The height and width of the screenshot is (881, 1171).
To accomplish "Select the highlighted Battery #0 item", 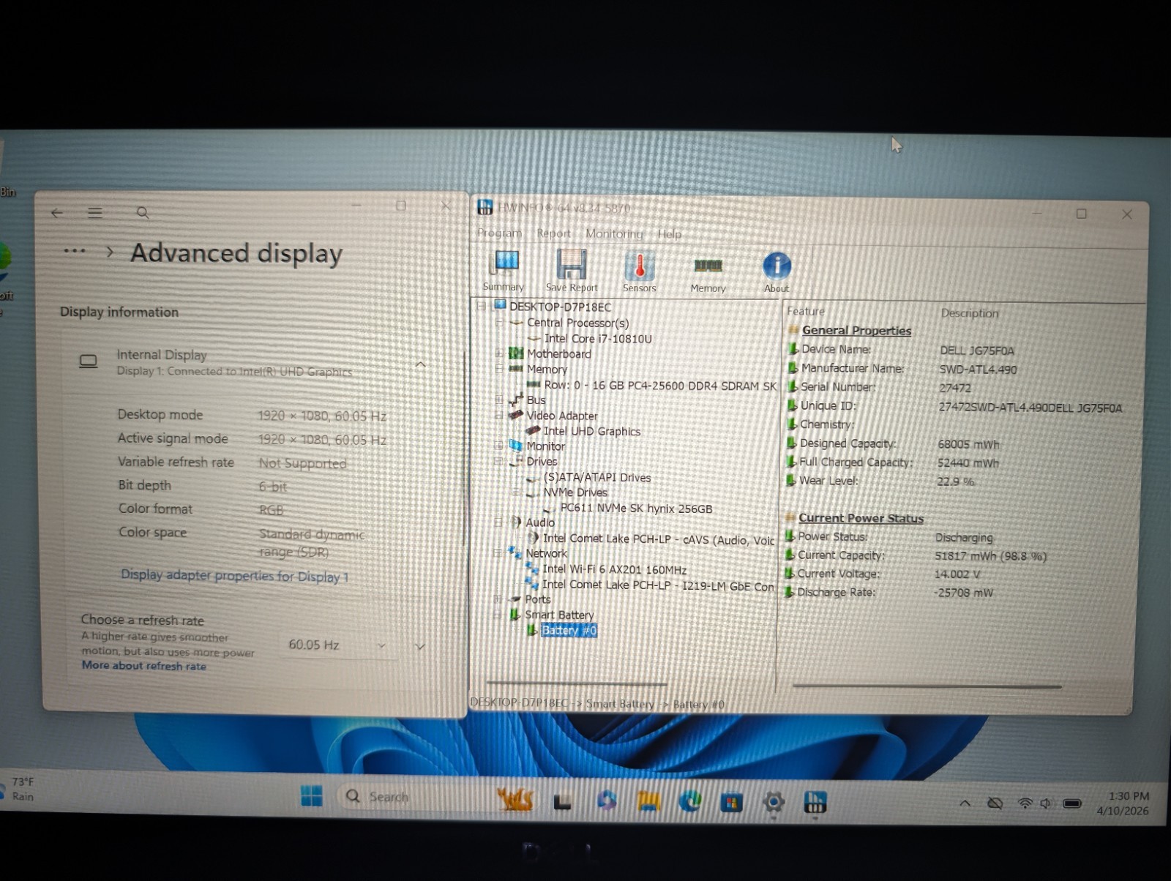I will (569, 630).
